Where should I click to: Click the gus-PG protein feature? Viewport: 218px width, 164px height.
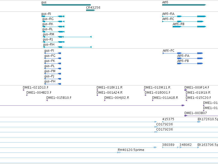pos(53,58)
